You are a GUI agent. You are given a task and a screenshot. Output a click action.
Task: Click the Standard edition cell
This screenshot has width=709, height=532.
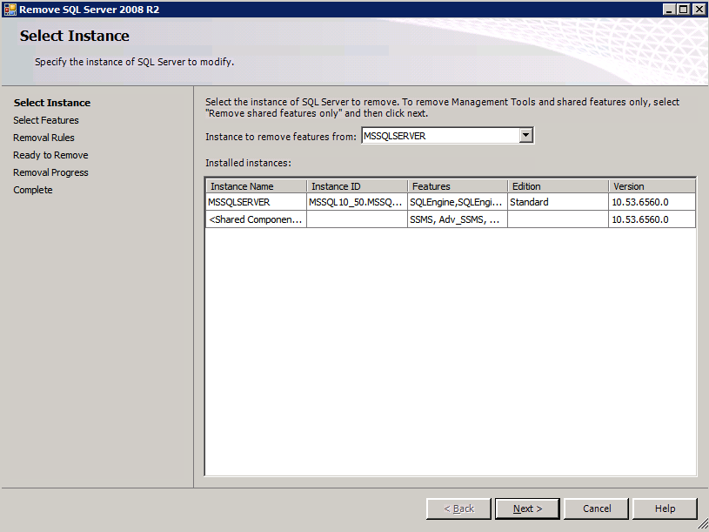point(558,202)
